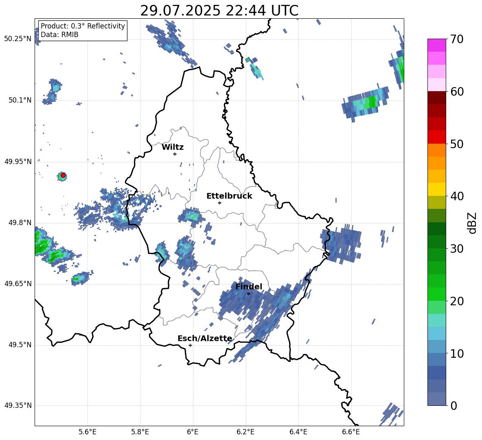
Task: Click the 49.8°N latitude label
Action: [x=20, y=223]
